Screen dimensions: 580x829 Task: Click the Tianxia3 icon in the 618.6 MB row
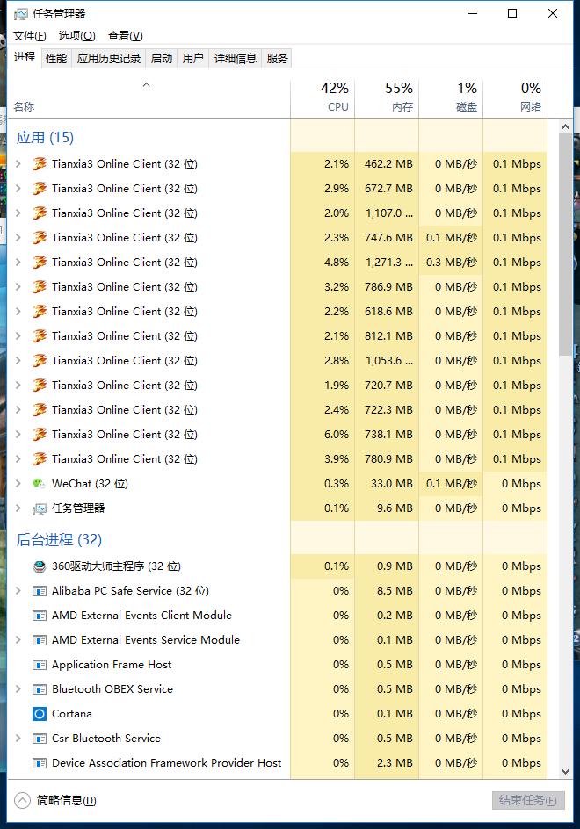point(40,312)
